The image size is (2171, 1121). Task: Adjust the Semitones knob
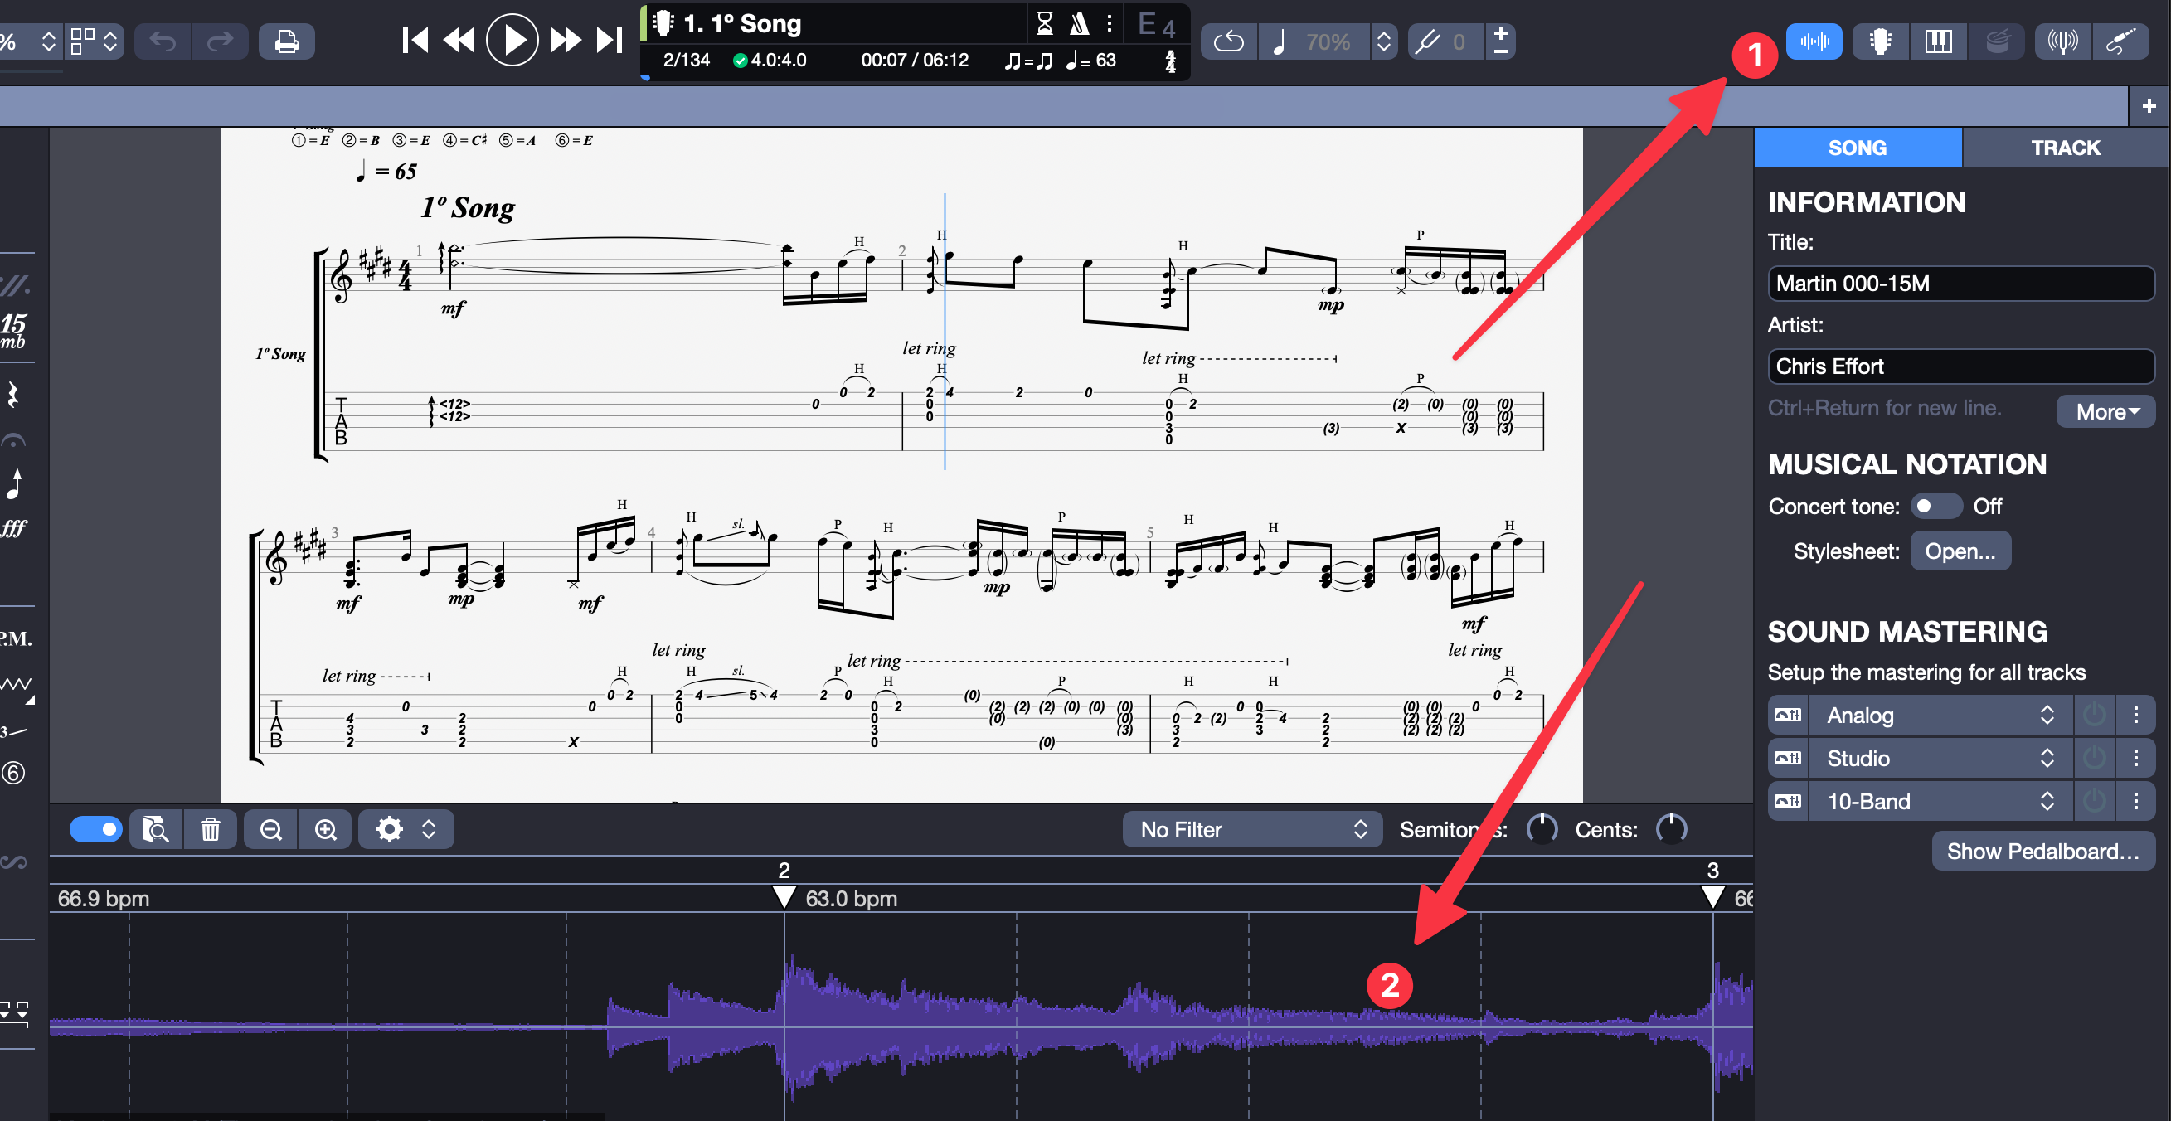1542,828
